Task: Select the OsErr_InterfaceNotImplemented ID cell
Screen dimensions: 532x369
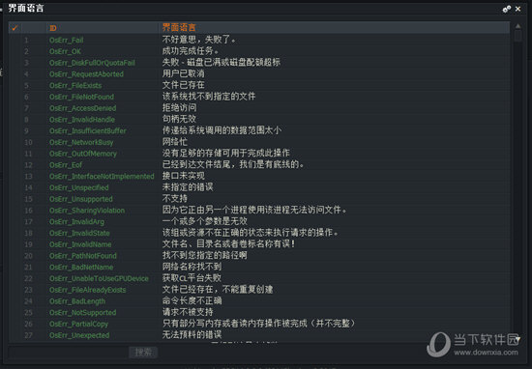Action: (x=102, y=177)
